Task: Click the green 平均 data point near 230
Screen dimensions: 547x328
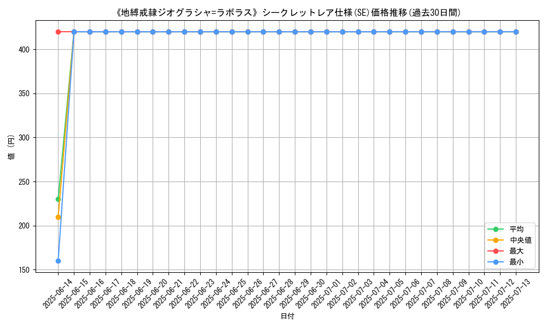Action: [x=59, y=200]
